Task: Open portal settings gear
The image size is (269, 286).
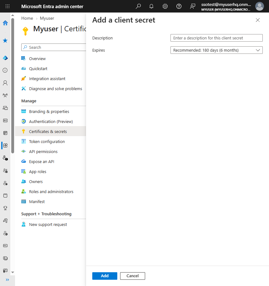Action: [x=165, y=6]
